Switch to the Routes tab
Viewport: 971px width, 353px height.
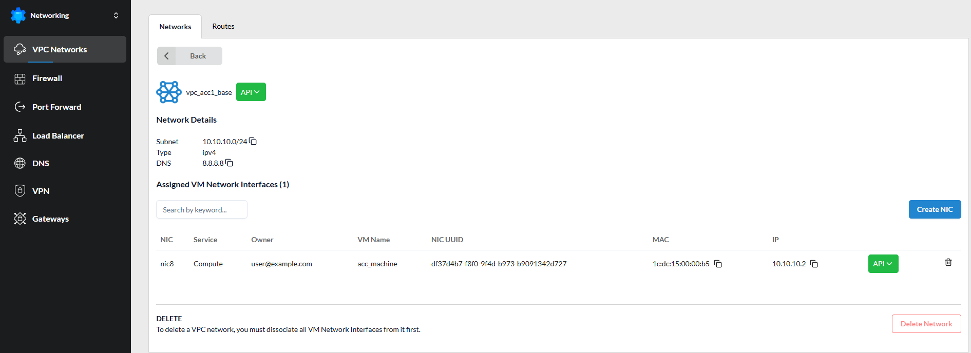tap(223, 26)
